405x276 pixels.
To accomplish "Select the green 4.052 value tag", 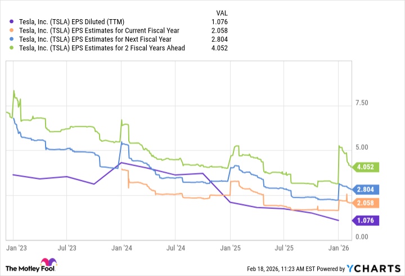I will click(366, 167).
